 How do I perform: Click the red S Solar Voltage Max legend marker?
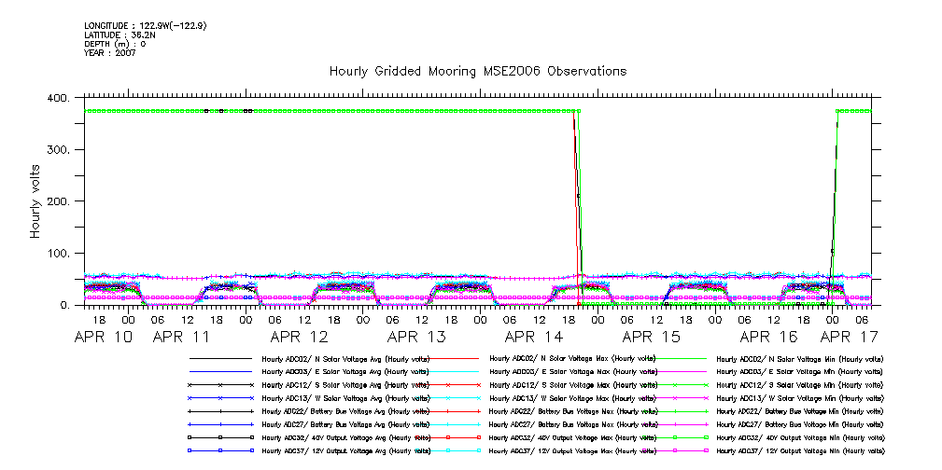tap(447, 384)
